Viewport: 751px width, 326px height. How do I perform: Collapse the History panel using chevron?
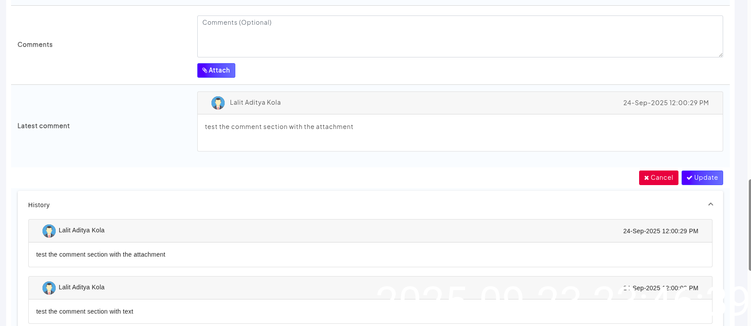(710, 205)
